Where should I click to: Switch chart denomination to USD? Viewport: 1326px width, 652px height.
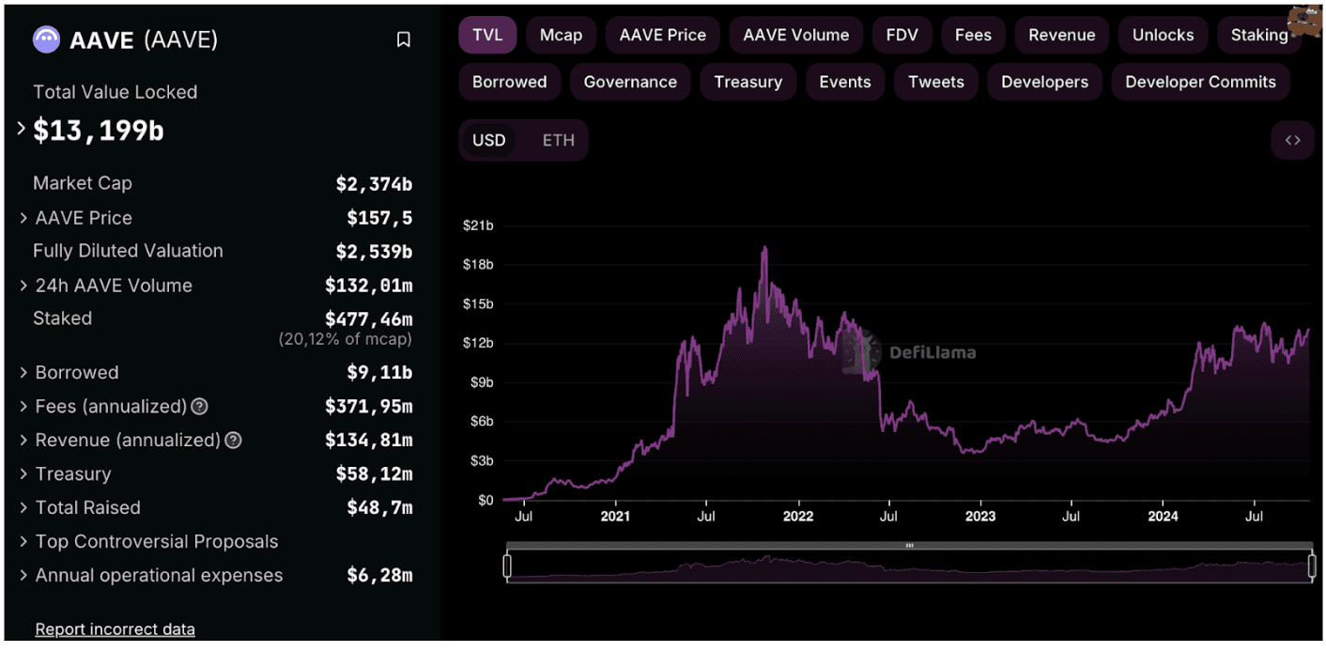tap(488, 140)
